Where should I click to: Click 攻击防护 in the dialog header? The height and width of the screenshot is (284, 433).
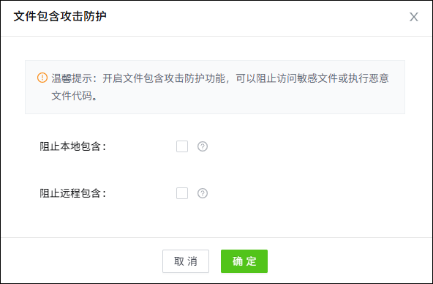tap(83, 17)
